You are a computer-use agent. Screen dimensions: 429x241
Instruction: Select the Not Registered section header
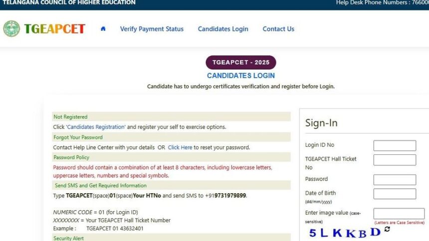tap(70, 117)
